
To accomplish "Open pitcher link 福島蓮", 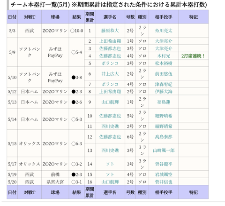I will pos(164,102).
